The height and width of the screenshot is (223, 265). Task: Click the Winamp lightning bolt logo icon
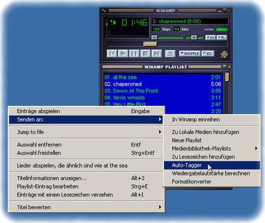pos(224,54)
